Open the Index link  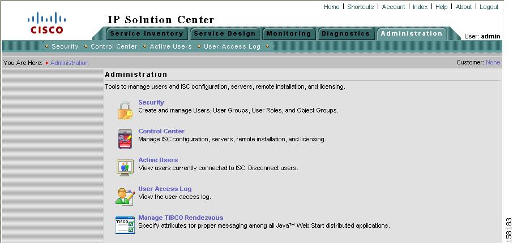[420, 7]
